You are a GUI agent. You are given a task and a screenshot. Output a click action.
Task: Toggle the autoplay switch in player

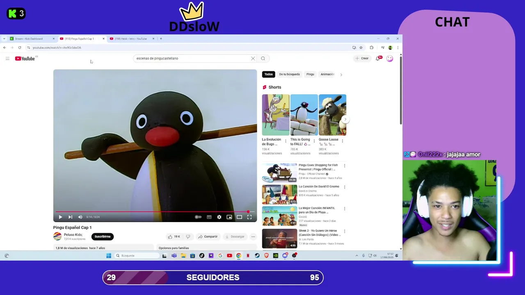click(x=198, y=217)
